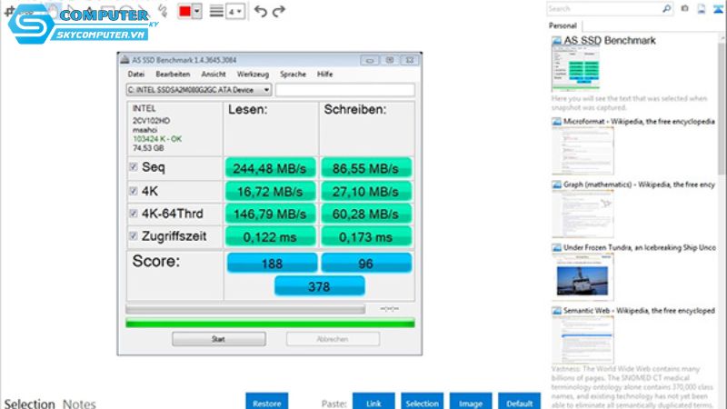Click the AS SSD Benchmark title bar icon

coord(124,60)
